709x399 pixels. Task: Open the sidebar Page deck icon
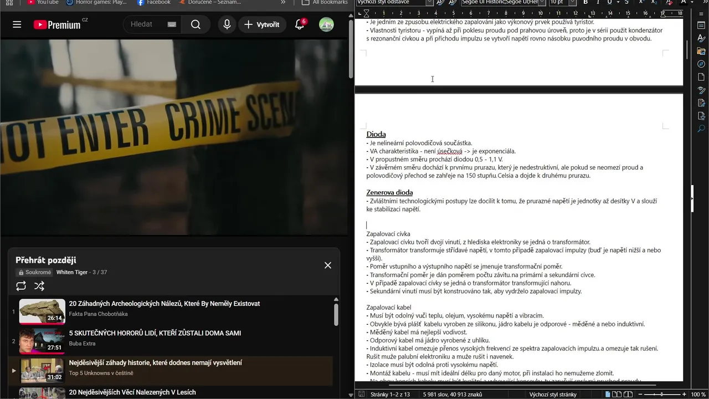pos(701,77)
